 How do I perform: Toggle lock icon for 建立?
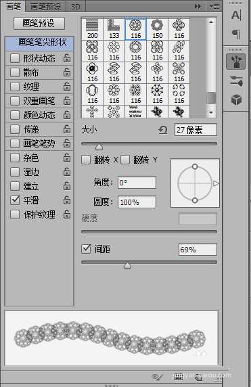67,186
